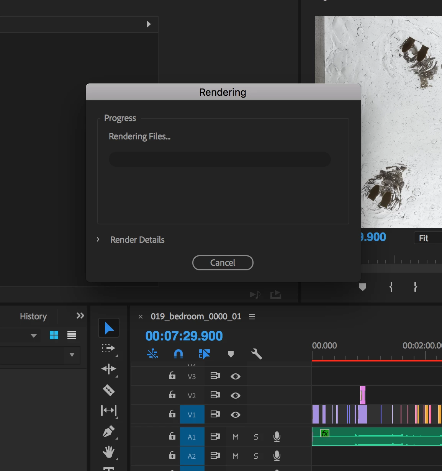The width and height of the screenshot is (442, 471).
Task: Expand Render Details section
Action: 98,239
